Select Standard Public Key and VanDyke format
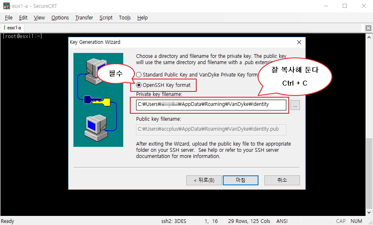This screenshot has width=373, height=225. (197, 75)
